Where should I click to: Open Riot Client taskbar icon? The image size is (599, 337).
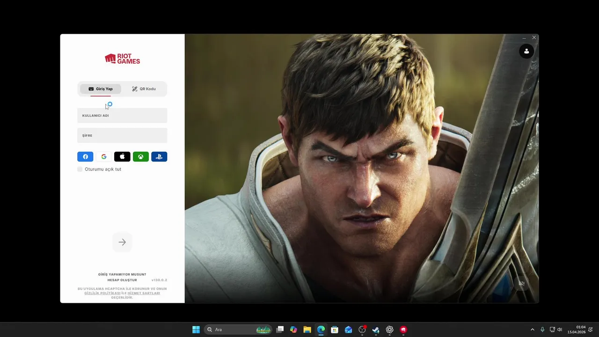(403, 330)
